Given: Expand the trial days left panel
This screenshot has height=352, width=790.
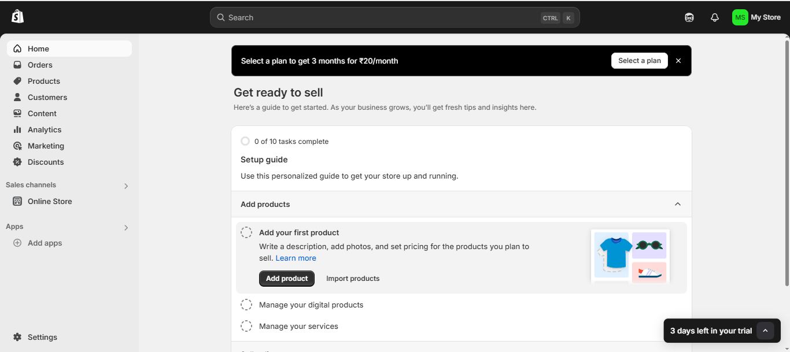Looking at the screenshot, I should (765, 331).
